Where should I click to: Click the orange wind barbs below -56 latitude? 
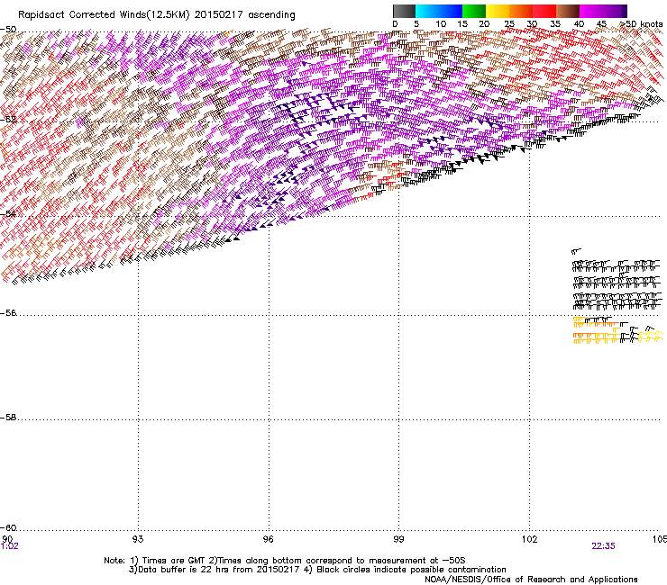click(596, 331)
